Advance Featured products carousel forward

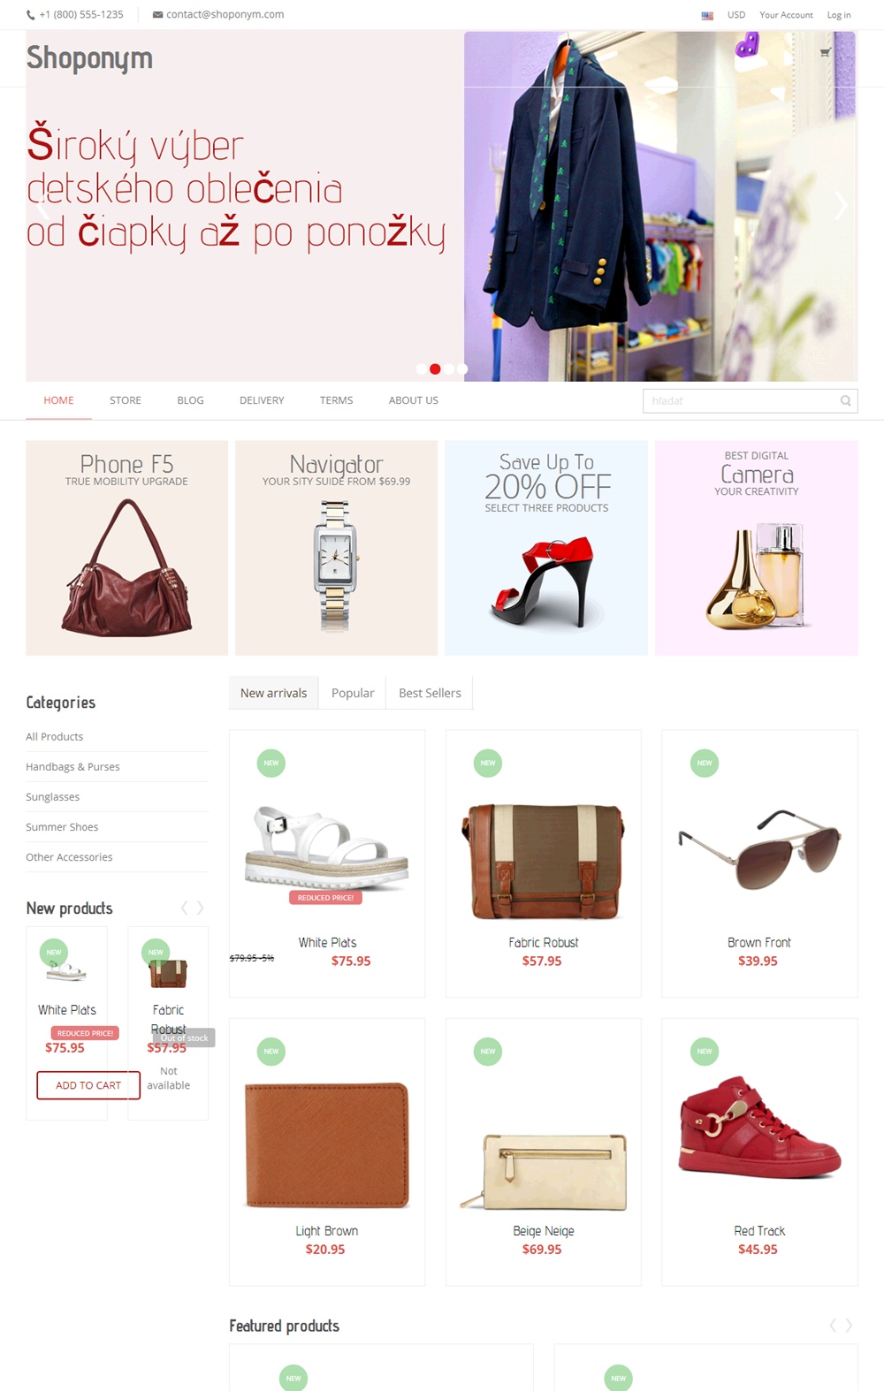click(x=849, y=1325)
